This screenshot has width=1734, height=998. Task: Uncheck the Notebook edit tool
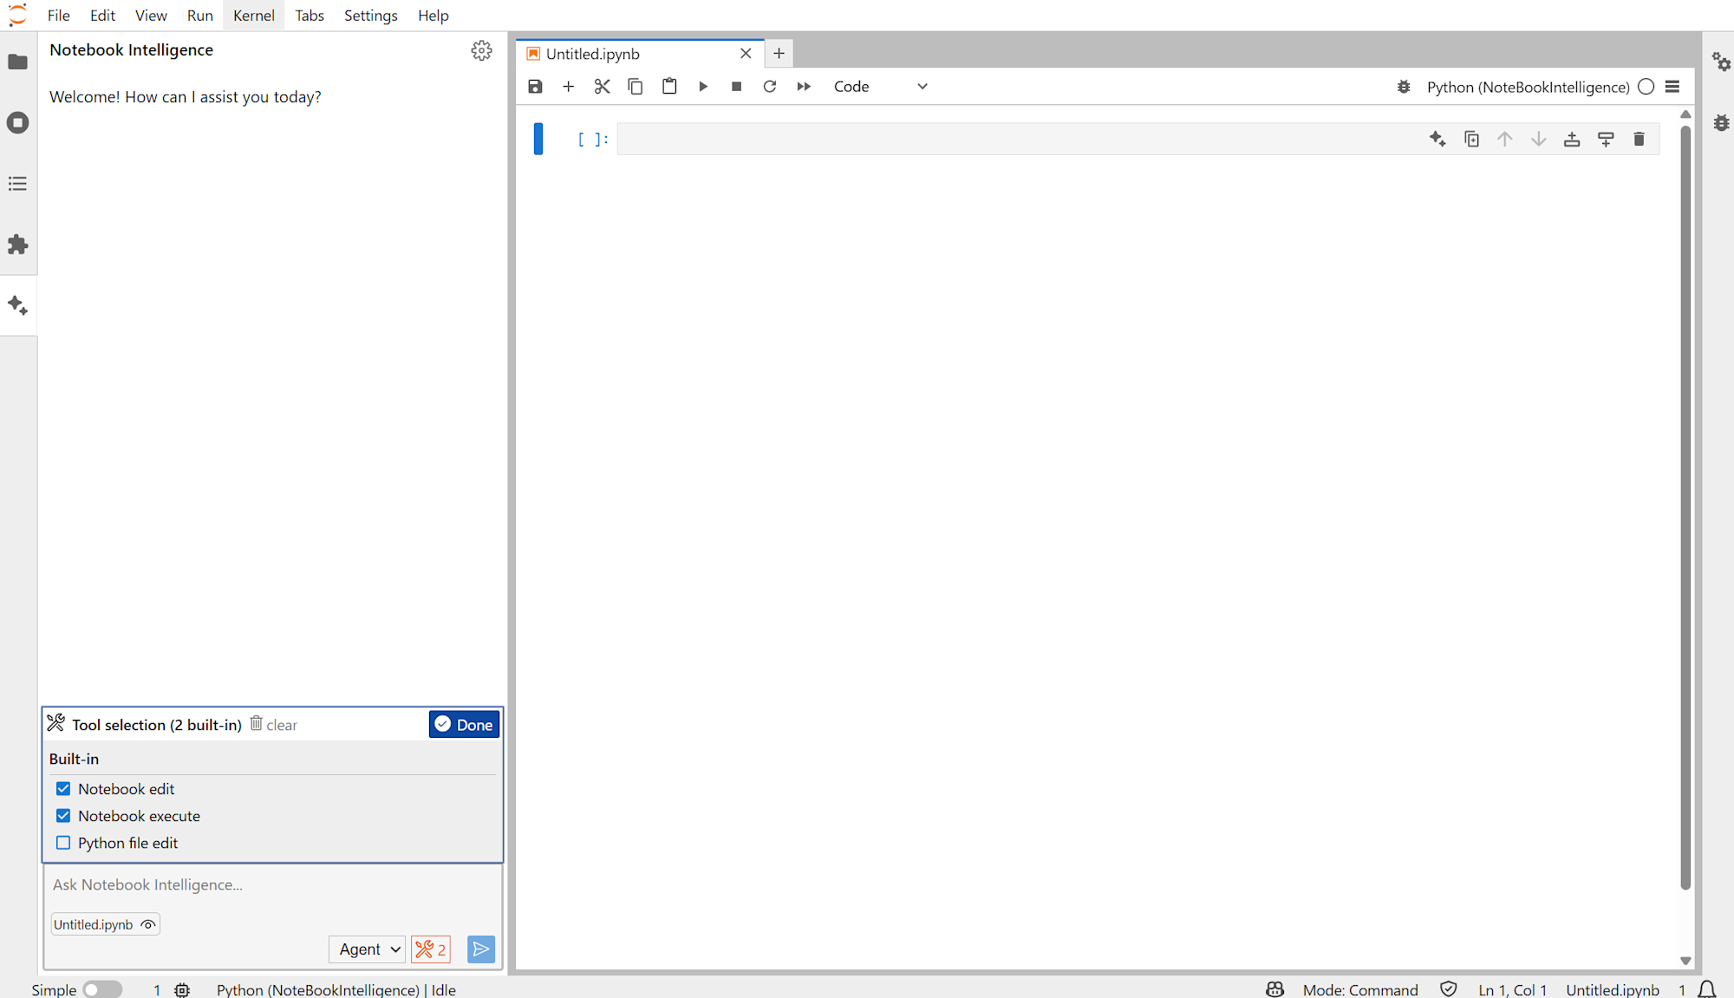[63, 789]
